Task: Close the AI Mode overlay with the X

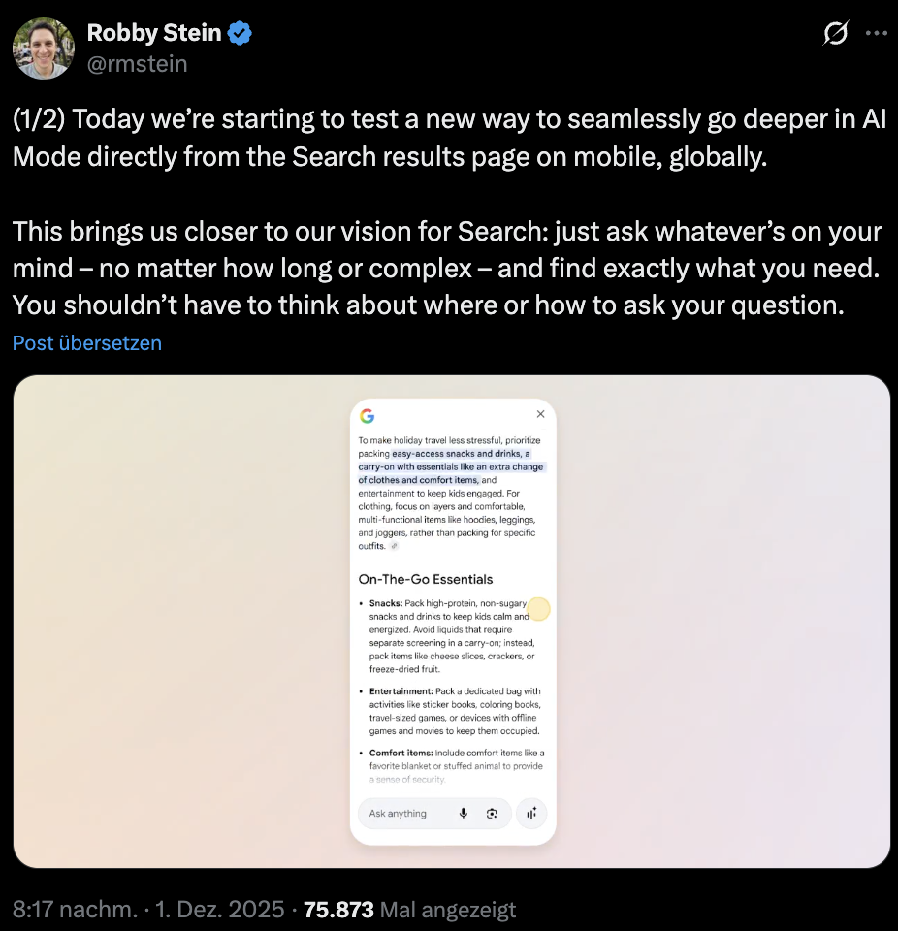Action: point(540,413)
